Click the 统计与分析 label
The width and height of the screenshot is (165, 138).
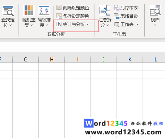point(74,25)
